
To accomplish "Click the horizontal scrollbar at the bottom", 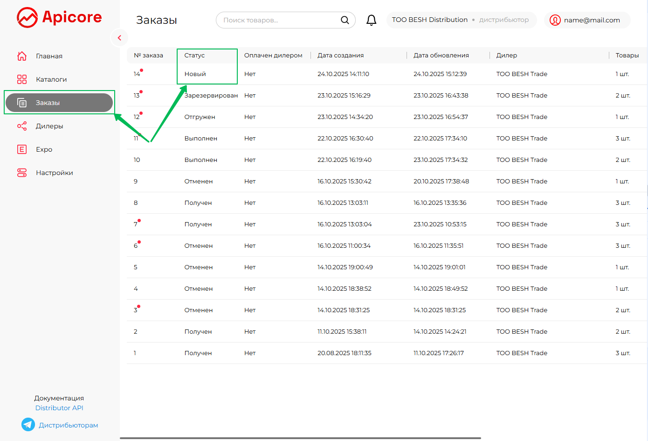I will (x=300, y=438).
